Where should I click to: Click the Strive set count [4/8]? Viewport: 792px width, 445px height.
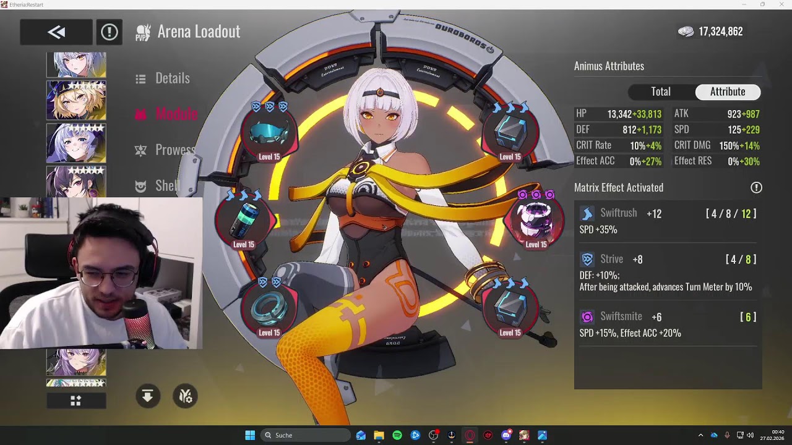(741, 260)
